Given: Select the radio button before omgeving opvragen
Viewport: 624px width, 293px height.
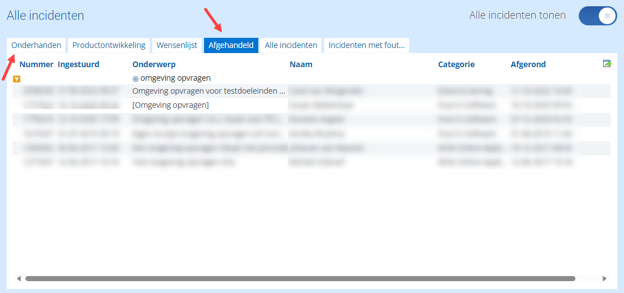Looking at the screenshot, I should 135,78.
